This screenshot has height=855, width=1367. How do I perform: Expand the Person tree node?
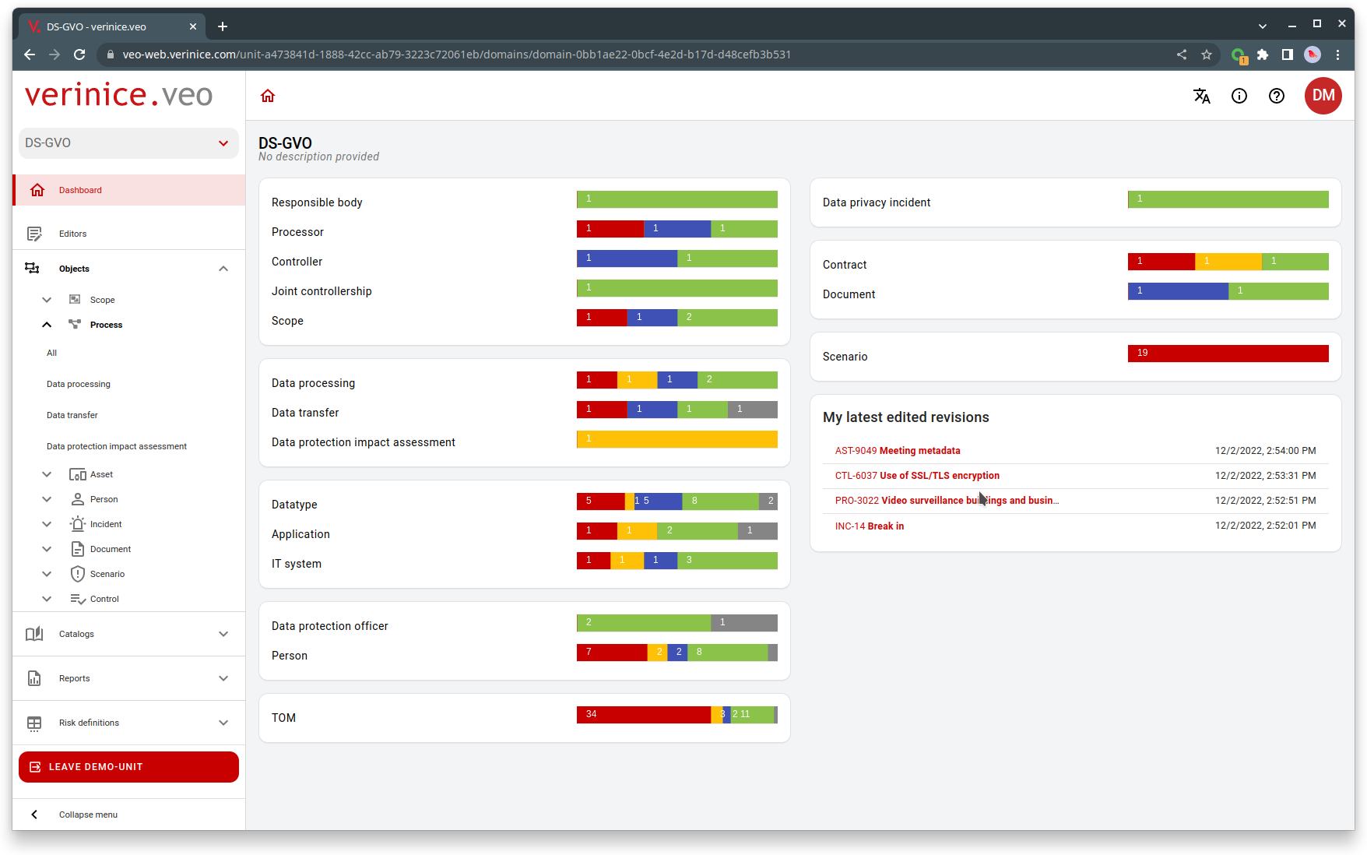point(47,499)
